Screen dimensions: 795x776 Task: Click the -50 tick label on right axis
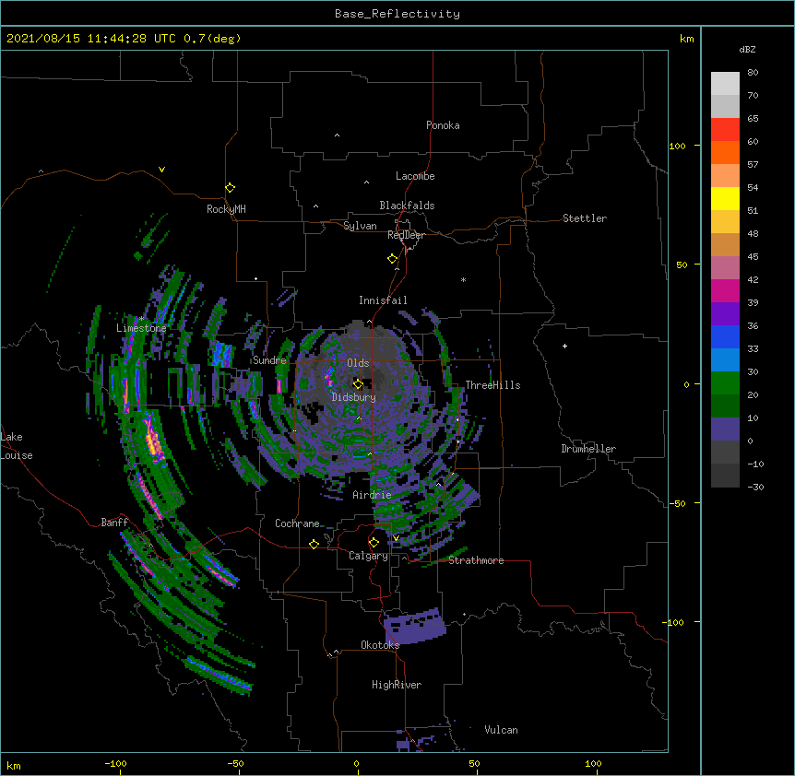coord(677,503)
